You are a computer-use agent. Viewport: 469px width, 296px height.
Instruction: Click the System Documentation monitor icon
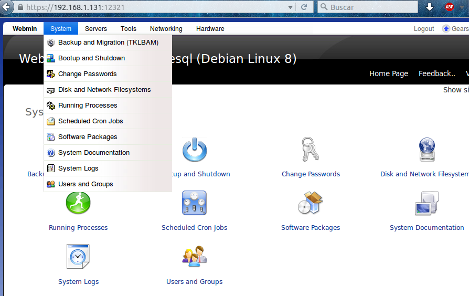(427, 203)
